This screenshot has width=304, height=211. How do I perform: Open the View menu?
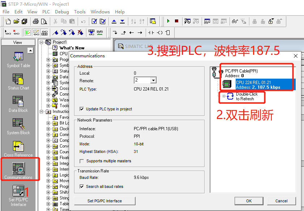(x=33, y=12)
